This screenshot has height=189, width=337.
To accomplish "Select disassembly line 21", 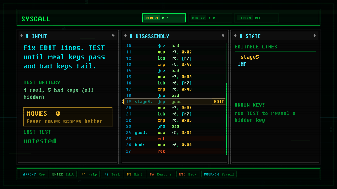I will click(175, 114).
